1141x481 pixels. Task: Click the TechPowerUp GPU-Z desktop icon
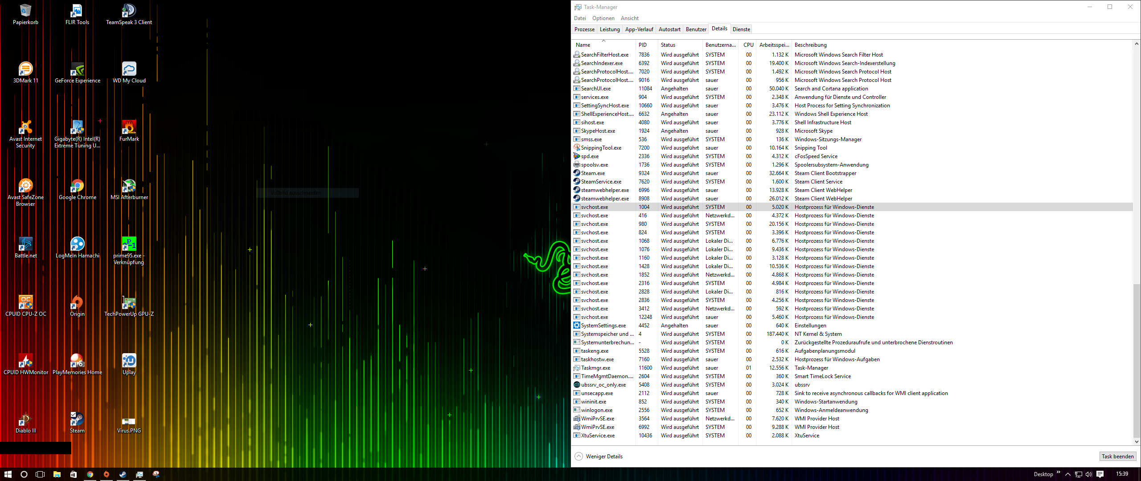coord(129,305)
